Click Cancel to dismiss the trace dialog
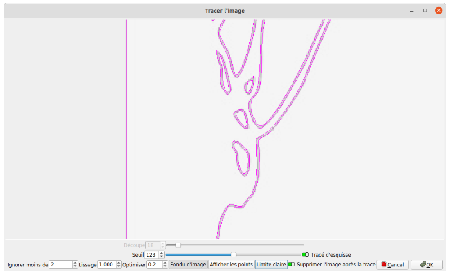Viewport: 450px width, 275px height. pyautogui.click(x=392, y=265)
